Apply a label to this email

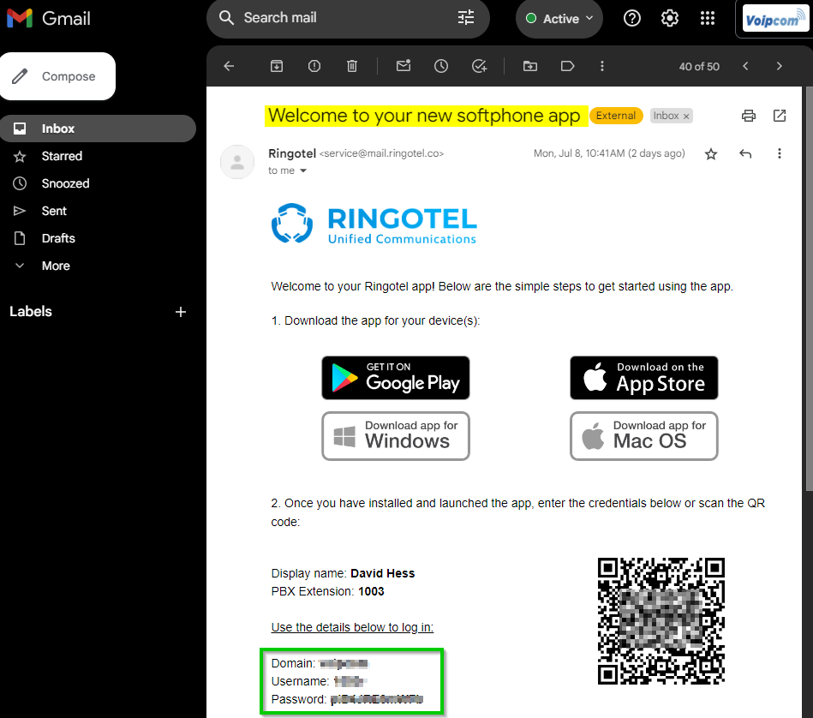coord(568,66)
